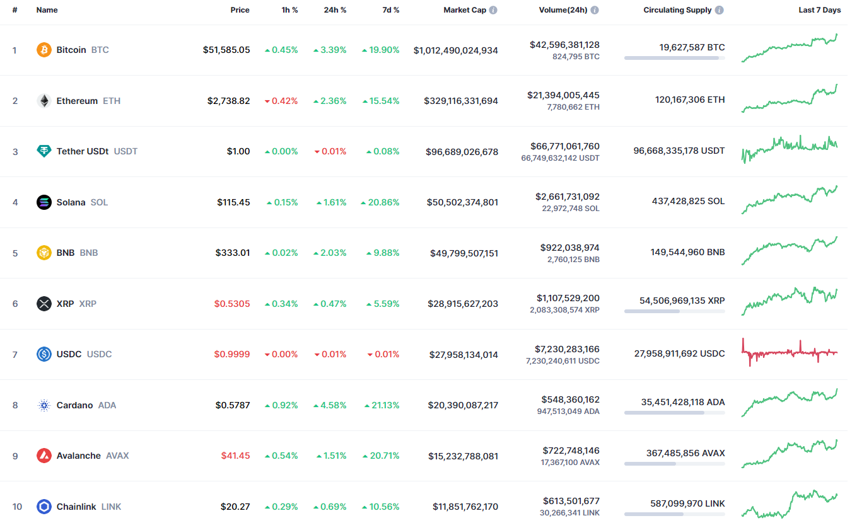This screenshot has width=857, height=523.
Task: Open Solana 7-day sparkline chart
Action: click(790, 200)
